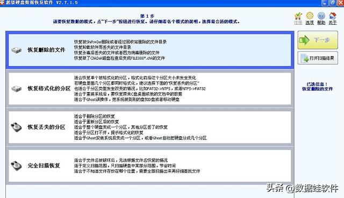
Task: Select the 恢复删除的文件 mode title
Action: 46,50
